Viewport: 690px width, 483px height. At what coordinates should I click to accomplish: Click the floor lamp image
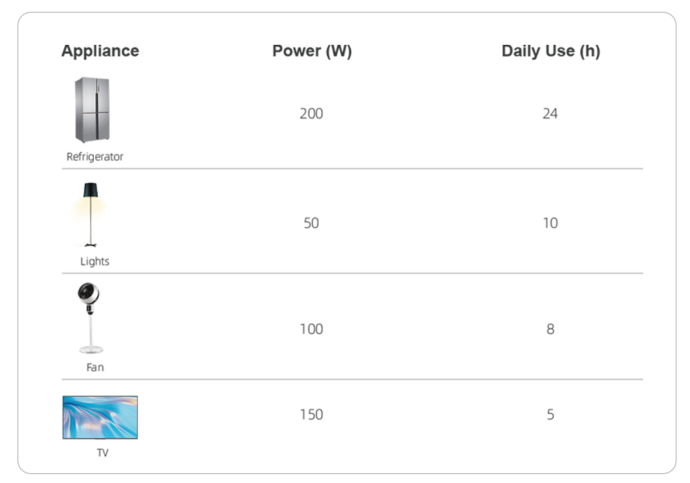point(90,214)
